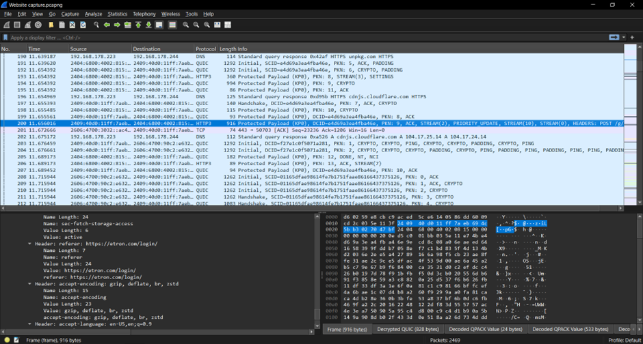Sort by the Protocol column header
This screenshot has height=344, width=643.
(206, 48)
